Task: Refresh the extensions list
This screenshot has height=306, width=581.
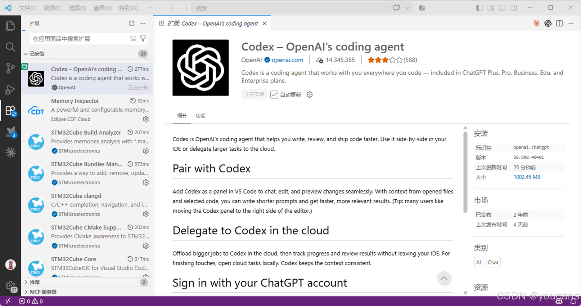Action: (132, 23)
